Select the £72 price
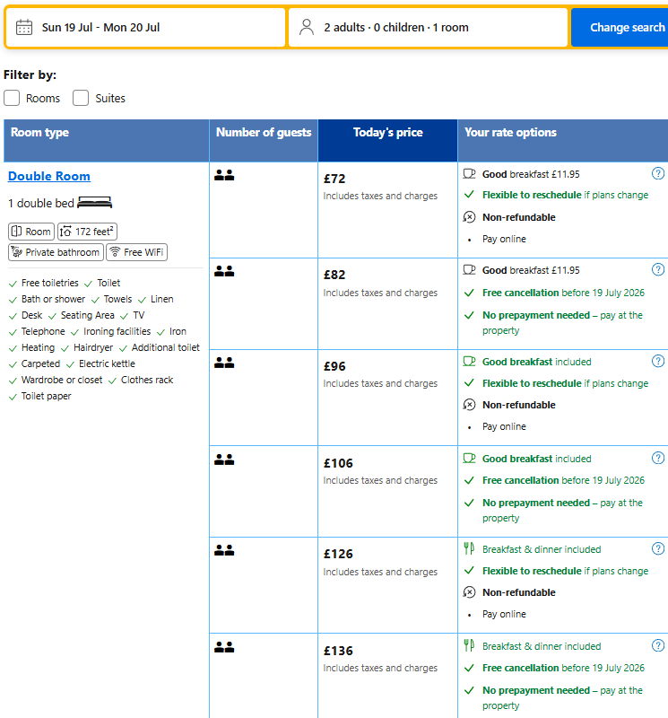Image resolution: width=668 pixels, height=718 pixels. coord(334,179)
